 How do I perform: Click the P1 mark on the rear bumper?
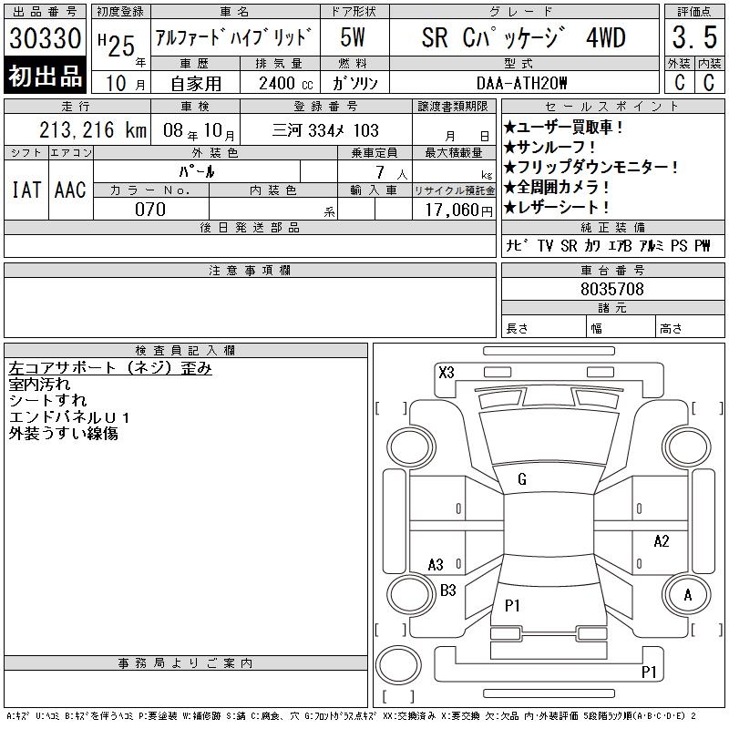(x=649, y=672)
